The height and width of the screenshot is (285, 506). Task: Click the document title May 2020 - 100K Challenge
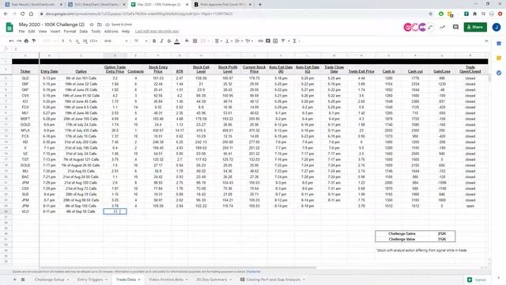coord(51,25)
